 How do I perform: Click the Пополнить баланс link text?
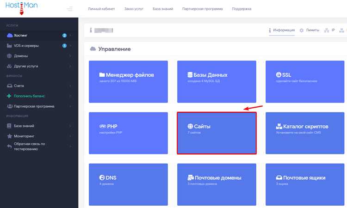[x=29, y=96]
